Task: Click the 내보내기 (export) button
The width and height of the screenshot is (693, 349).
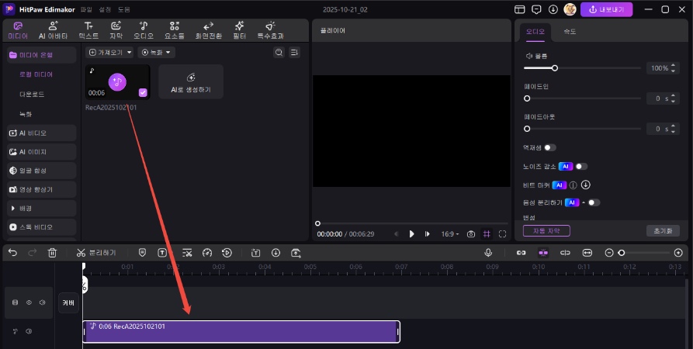Action: pos(607,9)
